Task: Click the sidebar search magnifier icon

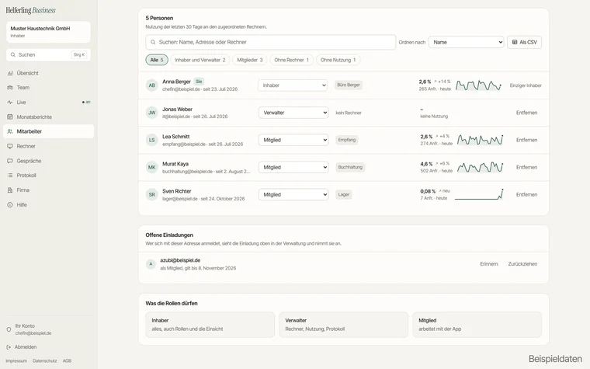Action: coord(13,55)
